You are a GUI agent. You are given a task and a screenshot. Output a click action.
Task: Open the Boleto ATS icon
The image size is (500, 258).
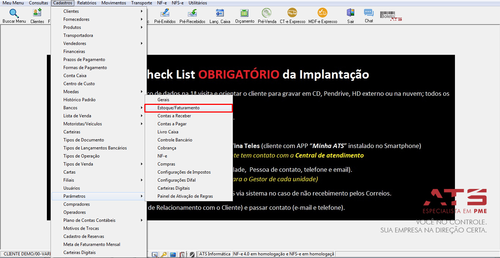click(391, 16)
